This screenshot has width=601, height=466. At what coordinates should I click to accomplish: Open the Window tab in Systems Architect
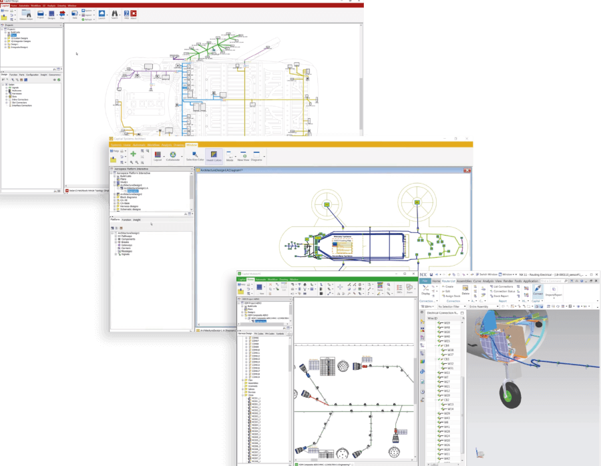[x=191, y=145]
